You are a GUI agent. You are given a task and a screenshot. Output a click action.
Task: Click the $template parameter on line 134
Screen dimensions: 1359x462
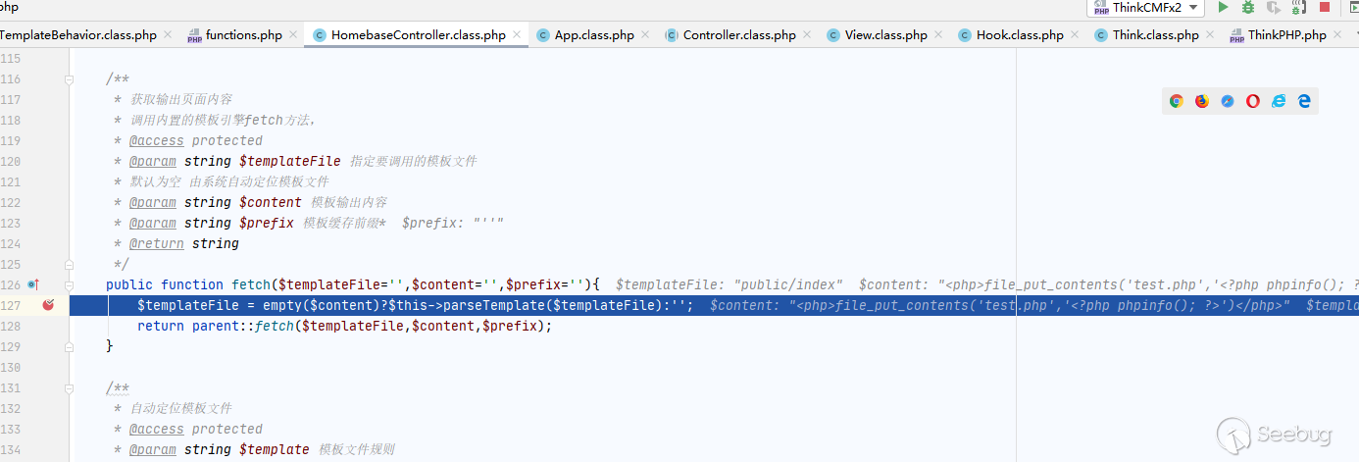click(x=275, y=449)
